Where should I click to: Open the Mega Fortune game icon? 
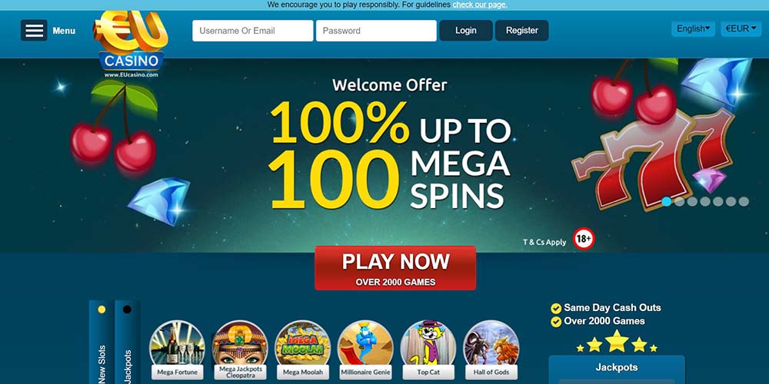[177, 343]
